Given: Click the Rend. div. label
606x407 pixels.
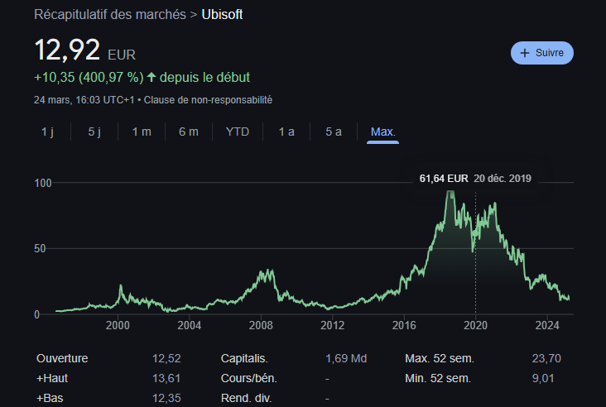Looking at the screenshot, I should (246, 398).
